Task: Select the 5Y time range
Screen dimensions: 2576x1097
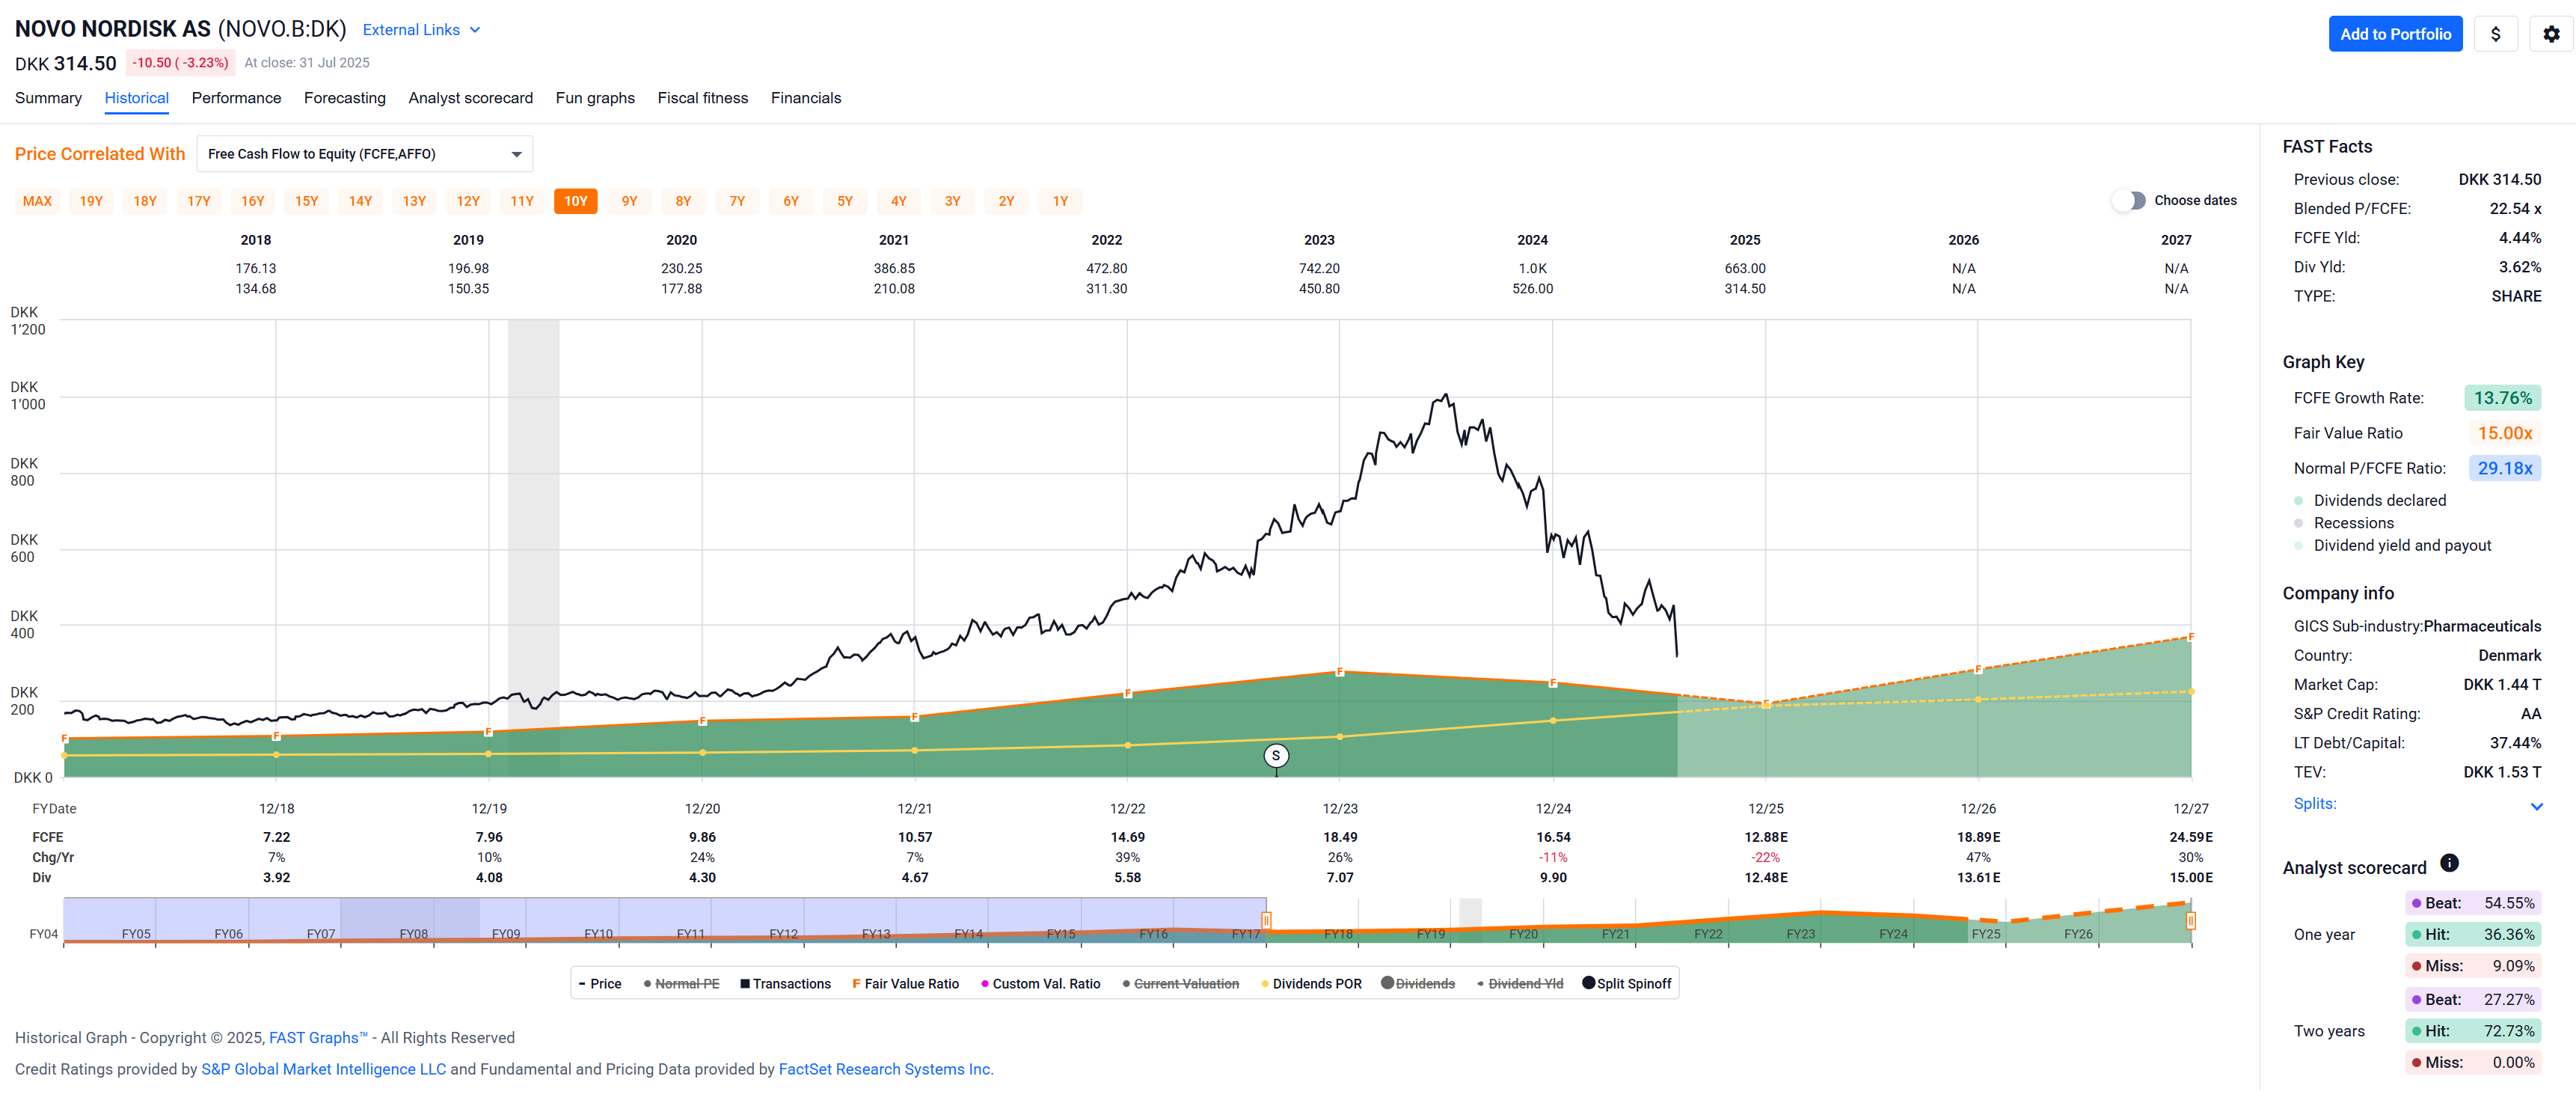Action: pos(845,201)
